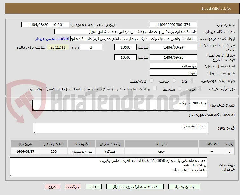Select the خدمت radio button
This screenshot has height=195, width=240.
(174, 81)
